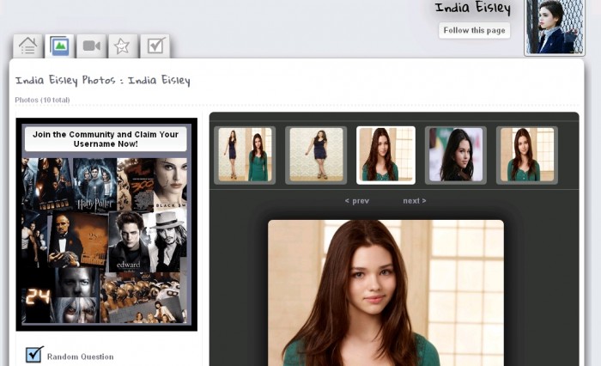Image resolution: width=601 pixels, height=366 pixels.
Task: Click the India Eisley Photos heading
Action: click(x=102, y=81)
